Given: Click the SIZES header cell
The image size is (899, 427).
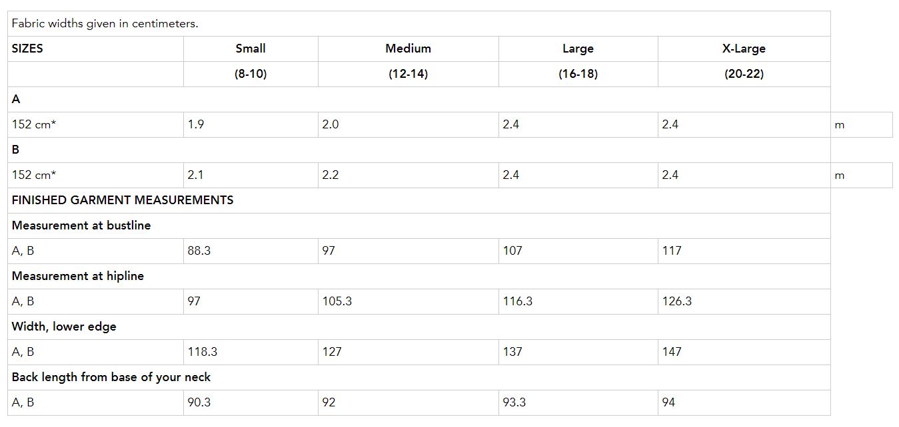Looking at the screenshot, I should coord(27,49).
